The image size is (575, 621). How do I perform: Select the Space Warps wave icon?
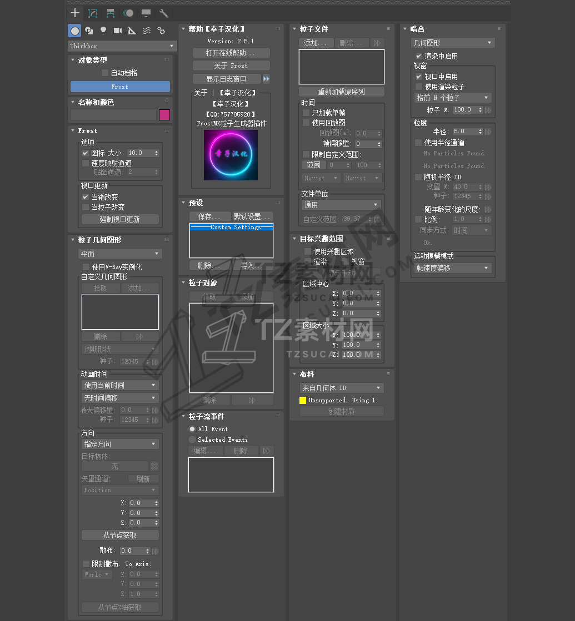click(x=147, y=31)
